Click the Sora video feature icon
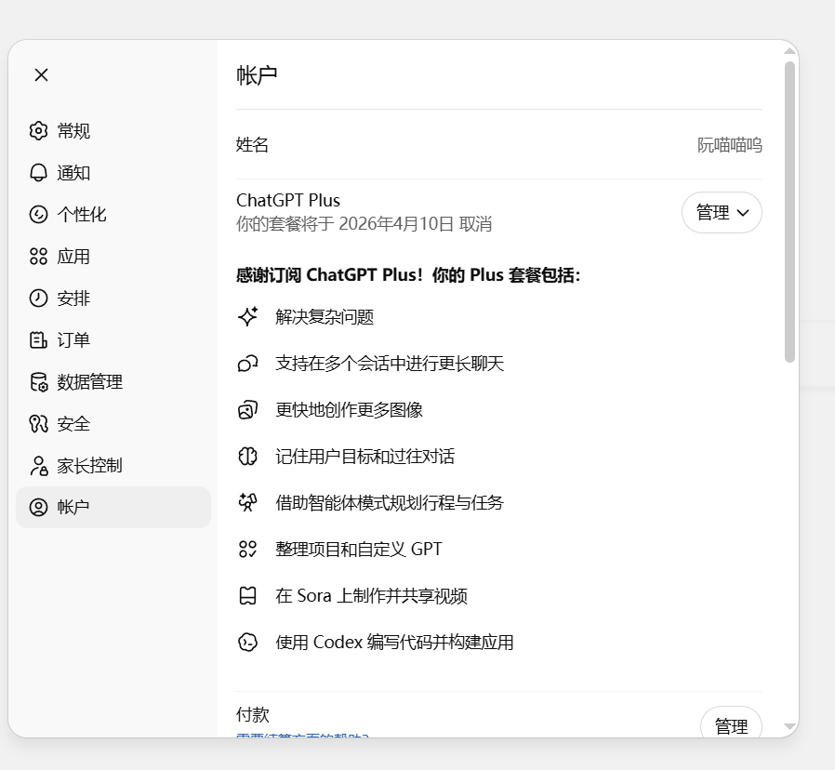The height and width of the screenshot is (770, 835). [x=247, y=596]
